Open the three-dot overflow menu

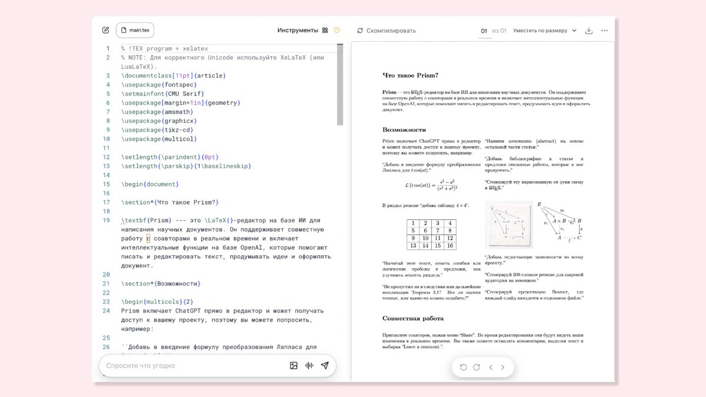(x=605, y=30)
